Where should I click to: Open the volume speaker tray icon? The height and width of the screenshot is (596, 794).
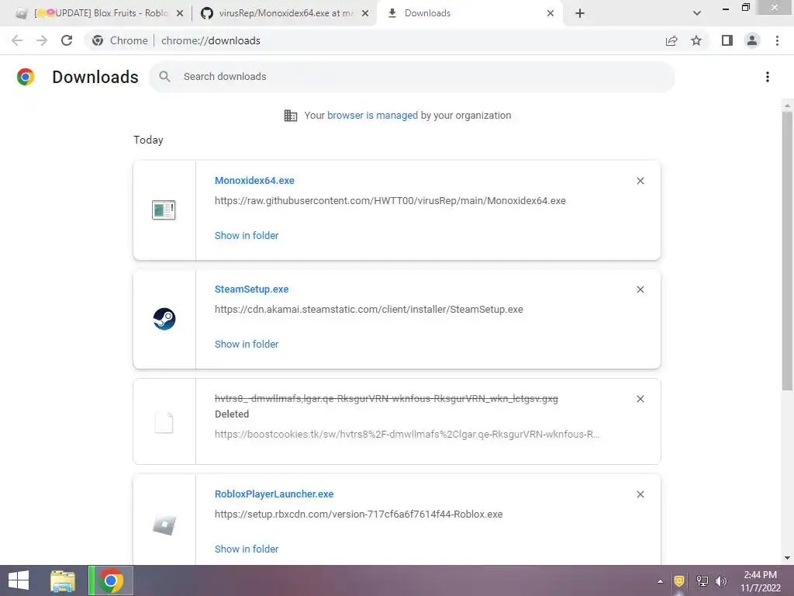720,580
